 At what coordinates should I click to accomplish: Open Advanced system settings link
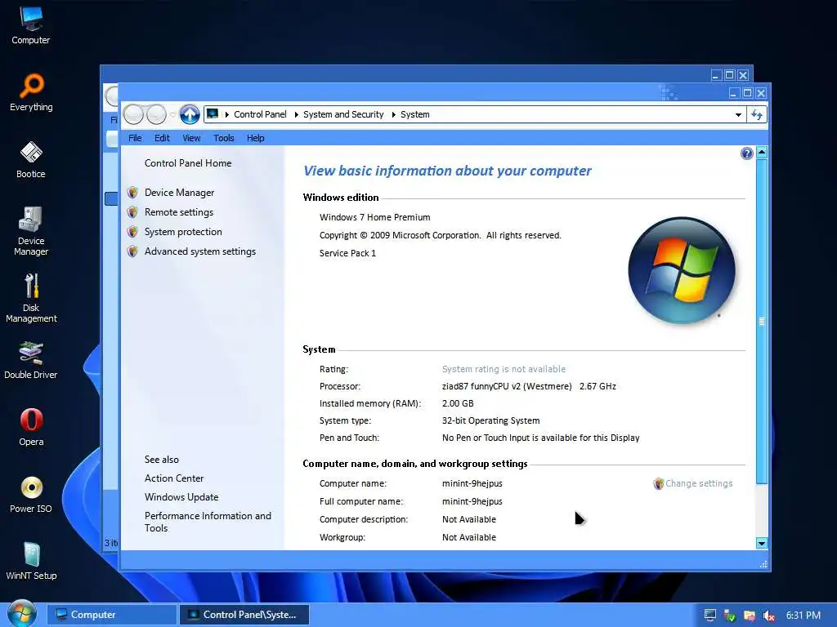tap(200, 251)
